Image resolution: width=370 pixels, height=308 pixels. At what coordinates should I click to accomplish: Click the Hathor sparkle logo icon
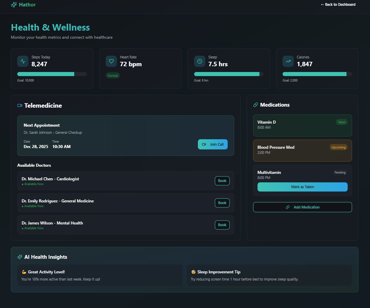point(14,5)
